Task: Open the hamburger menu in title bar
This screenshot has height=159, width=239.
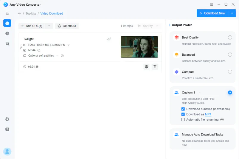Action: [211, 4]
